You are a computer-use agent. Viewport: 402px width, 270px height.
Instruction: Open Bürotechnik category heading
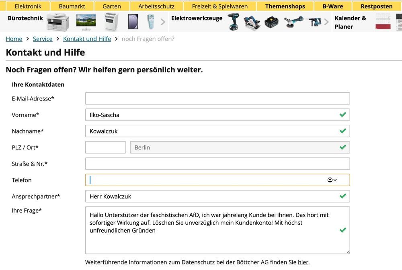coord(25,18)
